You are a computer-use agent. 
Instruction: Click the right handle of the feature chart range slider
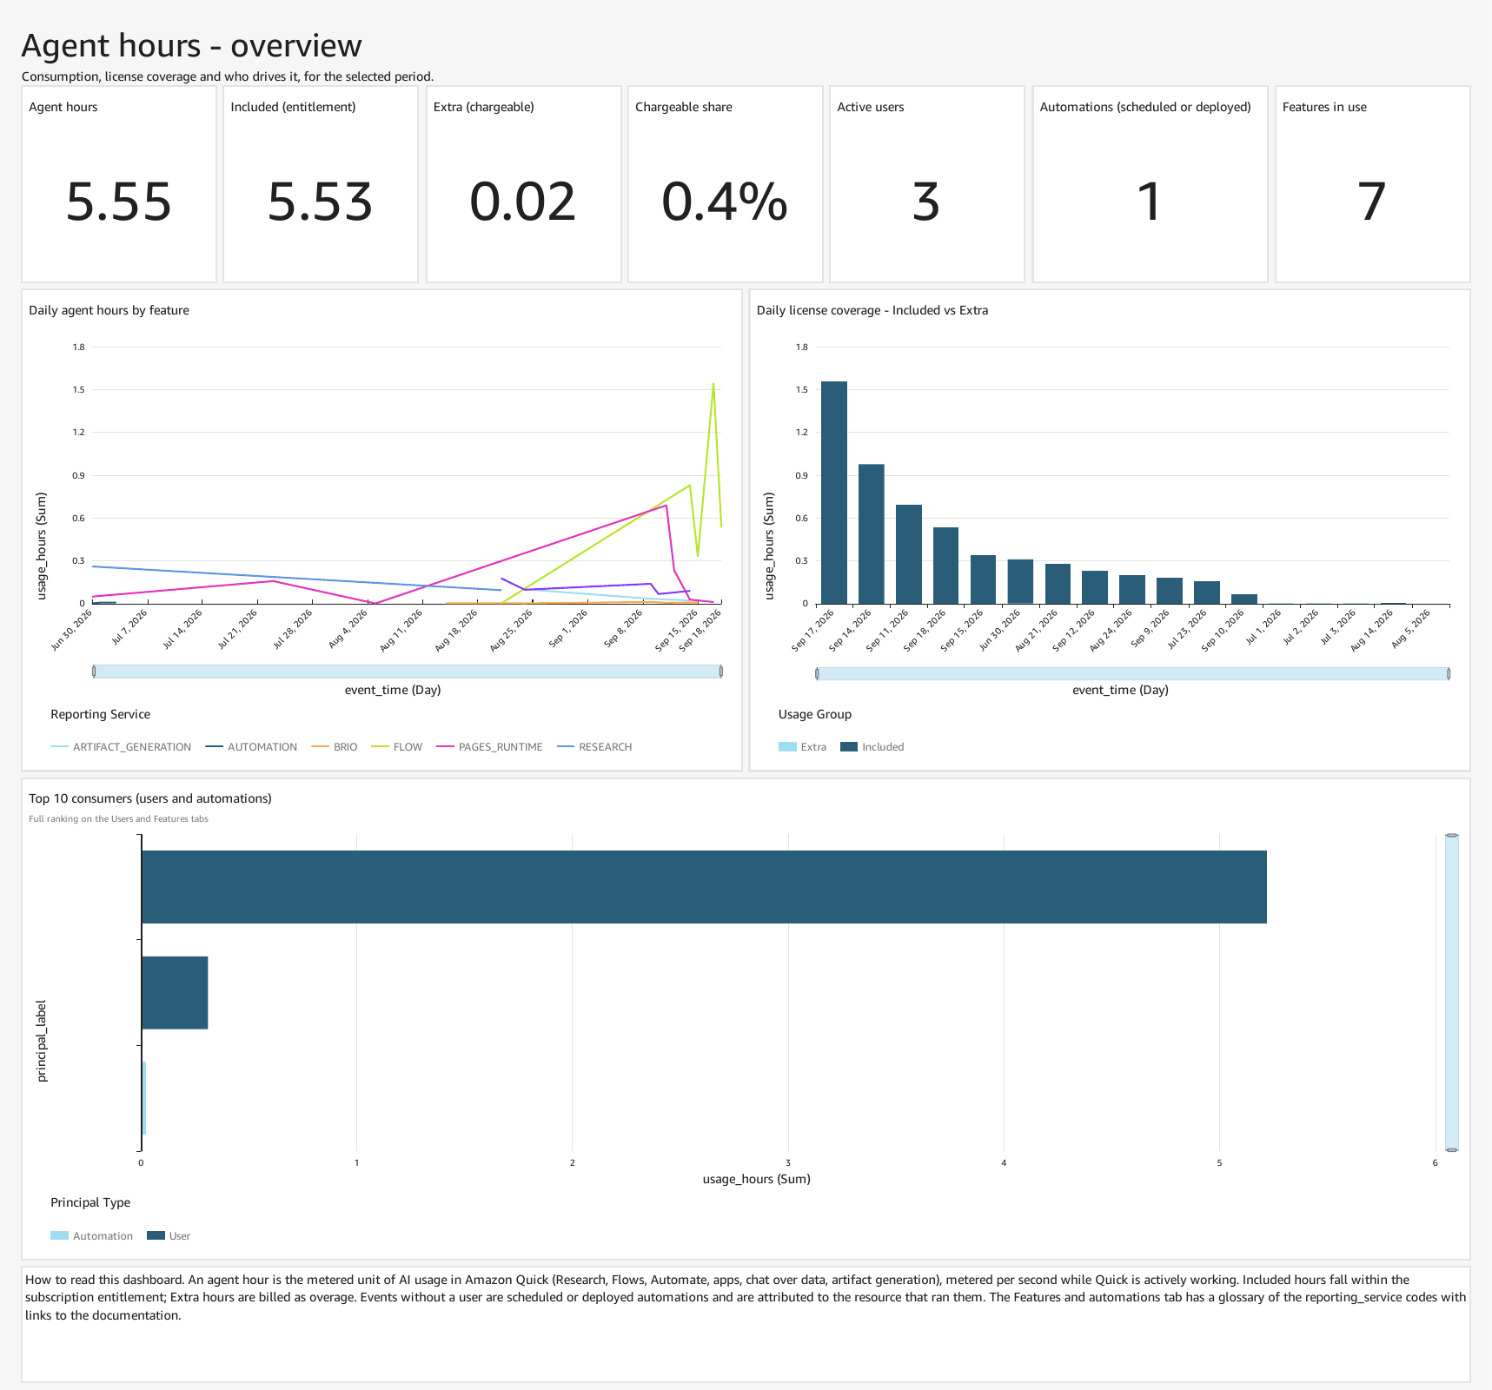721,672
